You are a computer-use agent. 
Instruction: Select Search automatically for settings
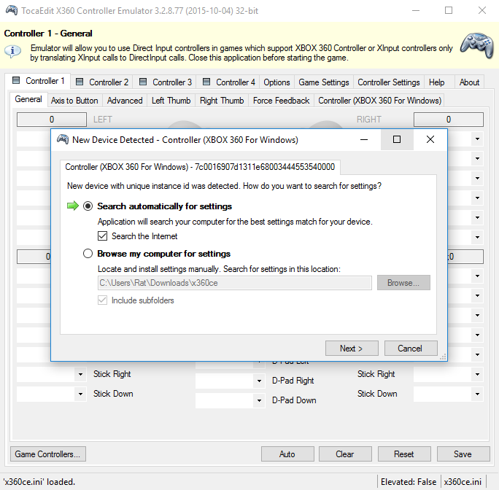click(88, 206)
